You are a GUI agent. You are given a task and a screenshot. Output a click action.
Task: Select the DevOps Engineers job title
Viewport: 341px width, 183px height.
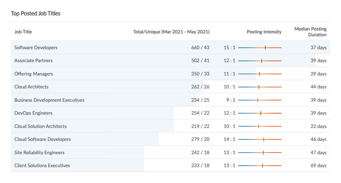coord(34,113)
